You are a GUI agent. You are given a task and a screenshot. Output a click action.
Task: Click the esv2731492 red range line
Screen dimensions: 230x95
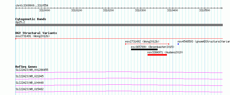[147, 44]
